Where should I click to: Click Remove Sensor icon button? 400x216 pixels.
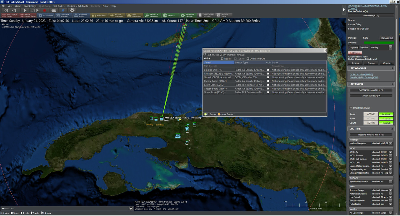point(219,114)
